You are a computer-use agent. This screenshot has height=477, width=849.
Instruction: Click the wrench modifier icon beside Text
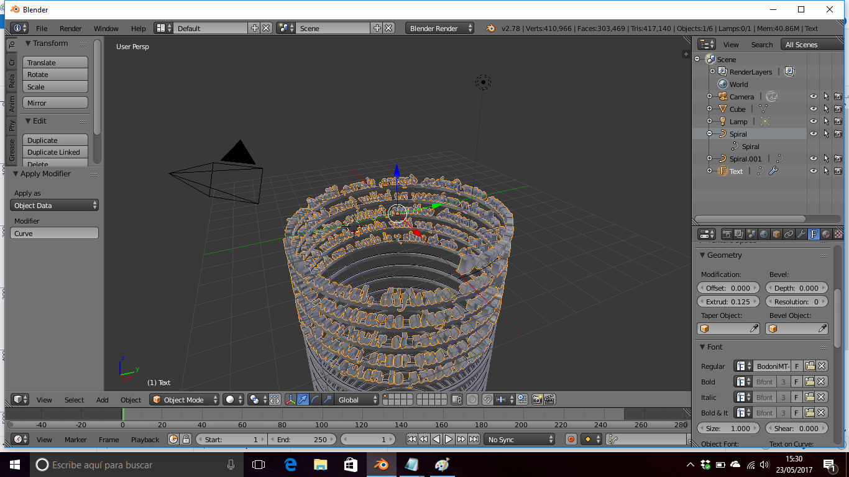[773, 171]
